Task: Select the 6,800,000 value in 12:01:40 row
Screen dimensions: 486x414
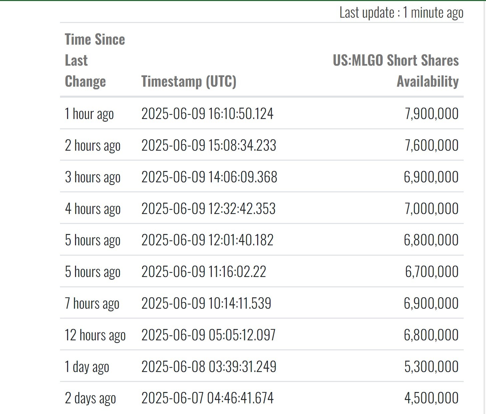Action: point(431,240)
